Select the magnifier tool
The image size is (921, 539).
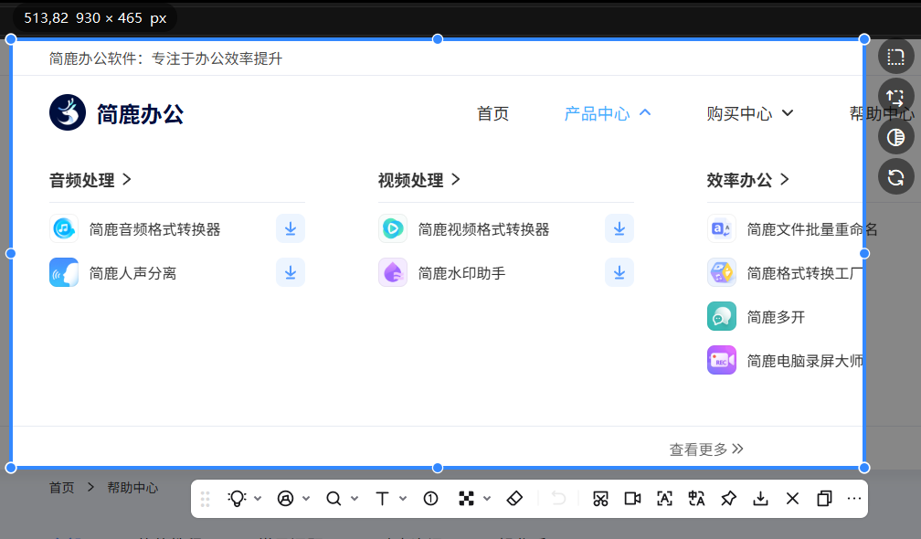coord(333,499)
